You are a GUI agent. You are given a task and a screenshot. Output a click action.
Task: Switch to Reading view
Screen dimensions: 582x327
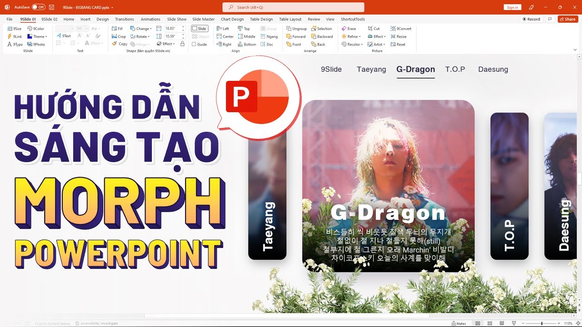502,323
